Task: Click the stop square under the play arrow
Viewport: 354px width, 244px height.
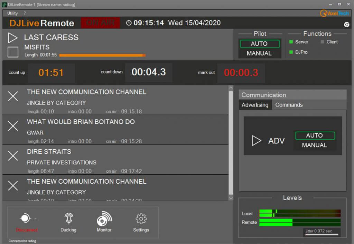Action: click(12, 52)
